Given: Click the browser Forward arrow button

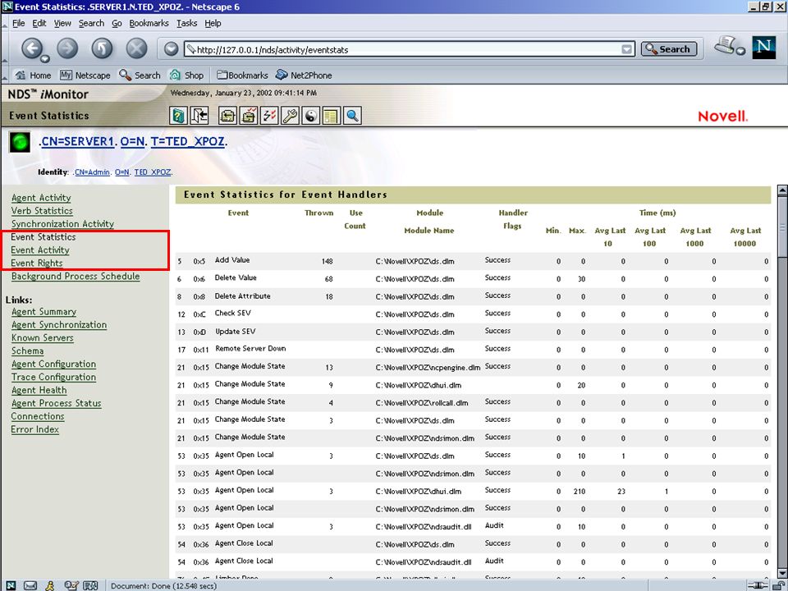Looking at the screenshot, I should click(x=67, y=48).
